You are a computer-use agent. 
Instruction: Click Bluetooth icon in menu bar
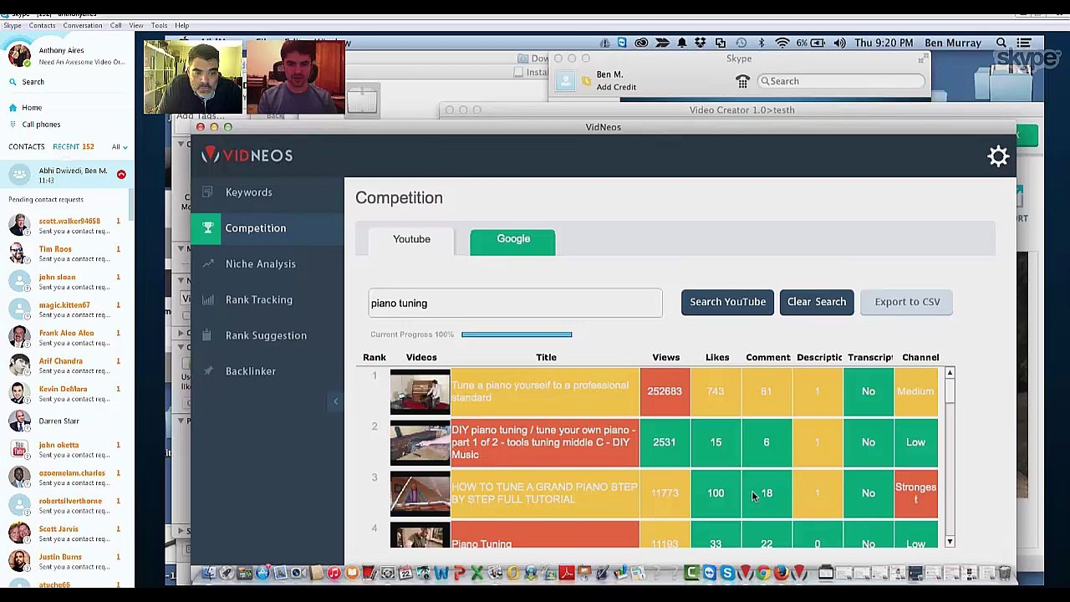tap(762, 43)
